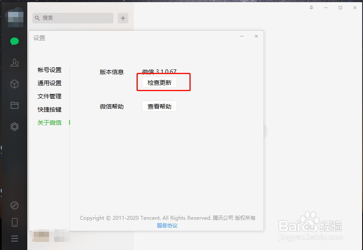Click the plus button to start new chat

(123, 18)
